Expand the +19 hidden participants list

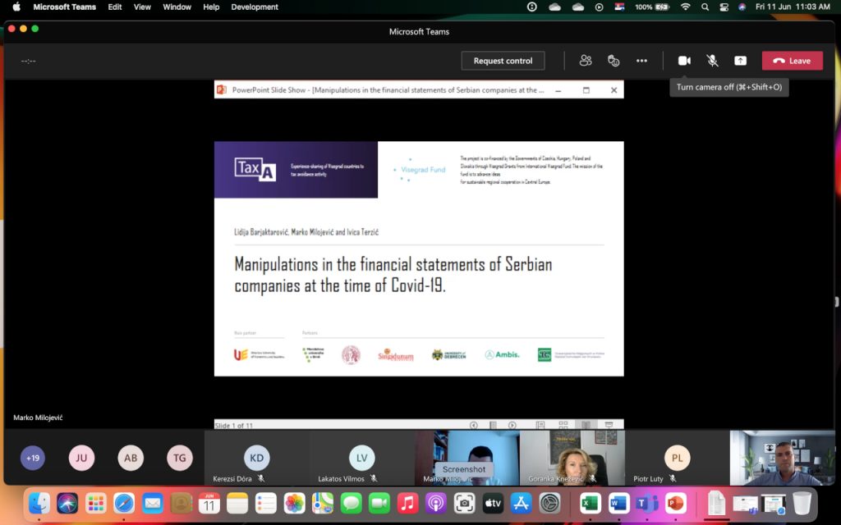pyautogui.click(x=33, y=458)
